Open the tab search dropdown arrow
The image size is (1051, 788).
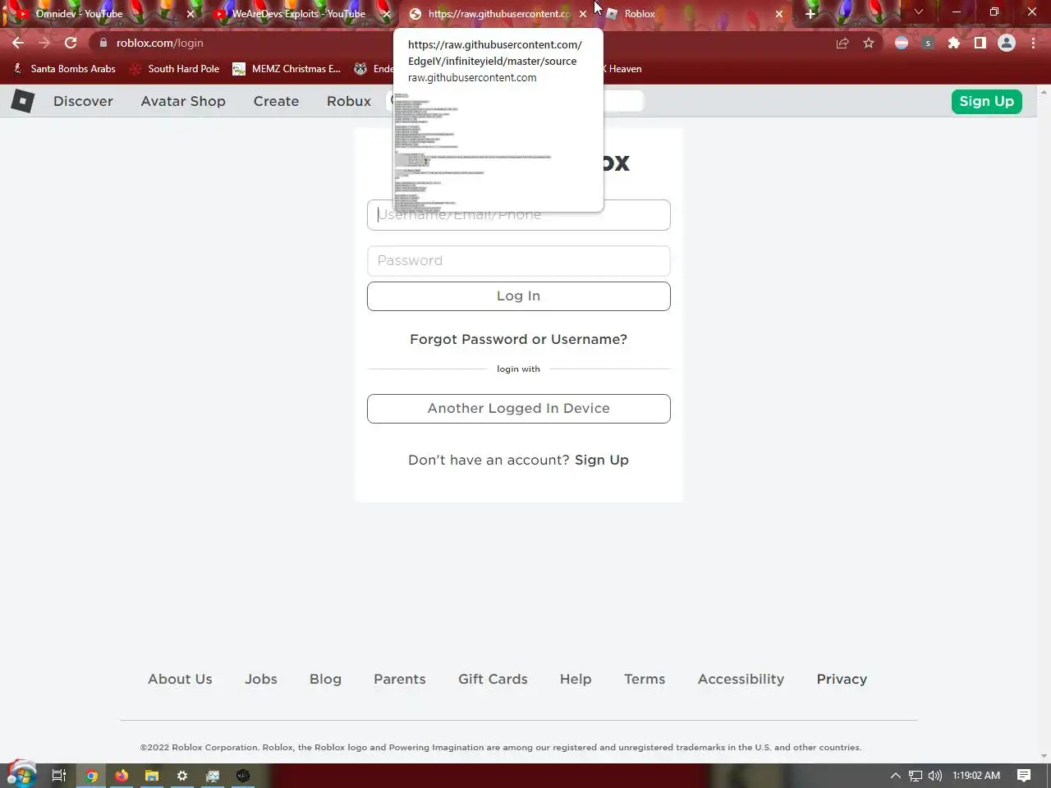(919, 12)
